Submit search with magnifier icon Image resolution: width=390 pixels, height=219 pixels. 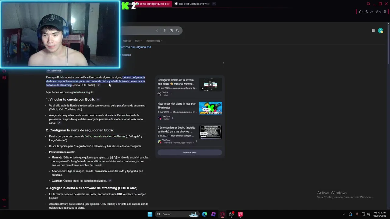coord(178,30)
